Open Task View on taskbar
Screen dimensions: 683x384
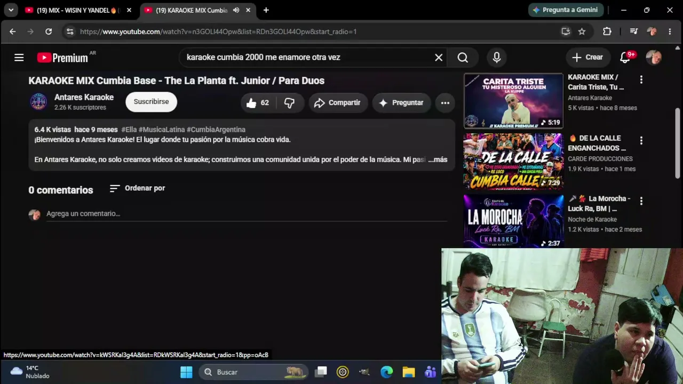pos(321,372)
